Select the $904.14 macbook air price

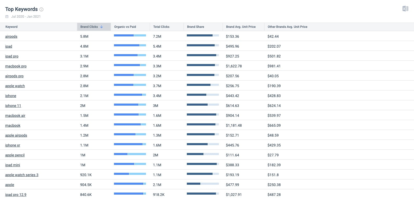pyautogui.click(x=232, y=116)
